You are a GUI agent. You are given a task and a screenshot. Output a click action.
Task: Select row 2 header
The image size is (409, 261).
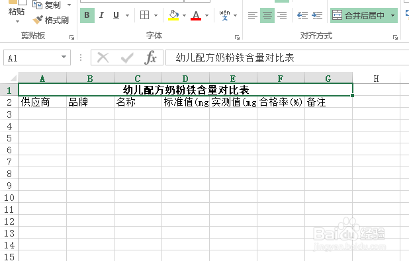point(9,102)
